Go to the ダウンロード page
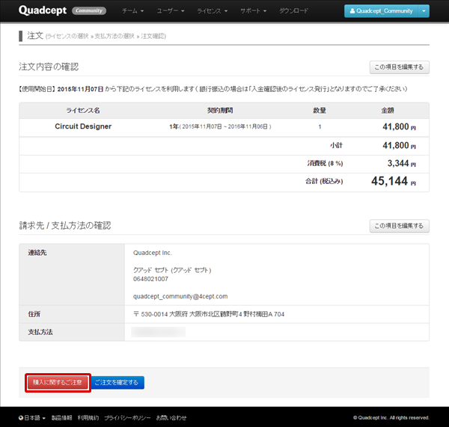 (293, 11)
